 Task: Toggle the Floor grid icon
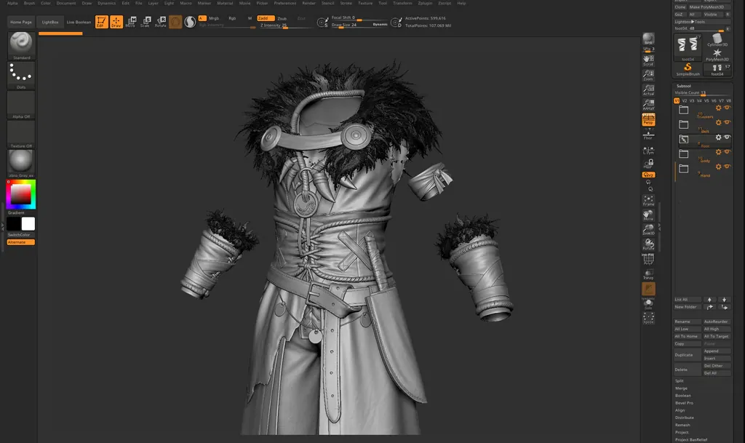point(648,135)
